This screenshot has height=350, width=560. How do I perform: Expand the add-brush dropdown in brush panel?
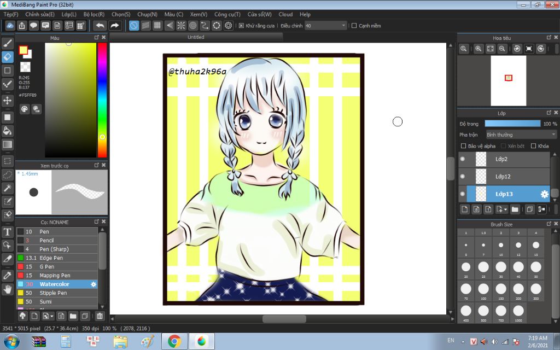point(48,316)
